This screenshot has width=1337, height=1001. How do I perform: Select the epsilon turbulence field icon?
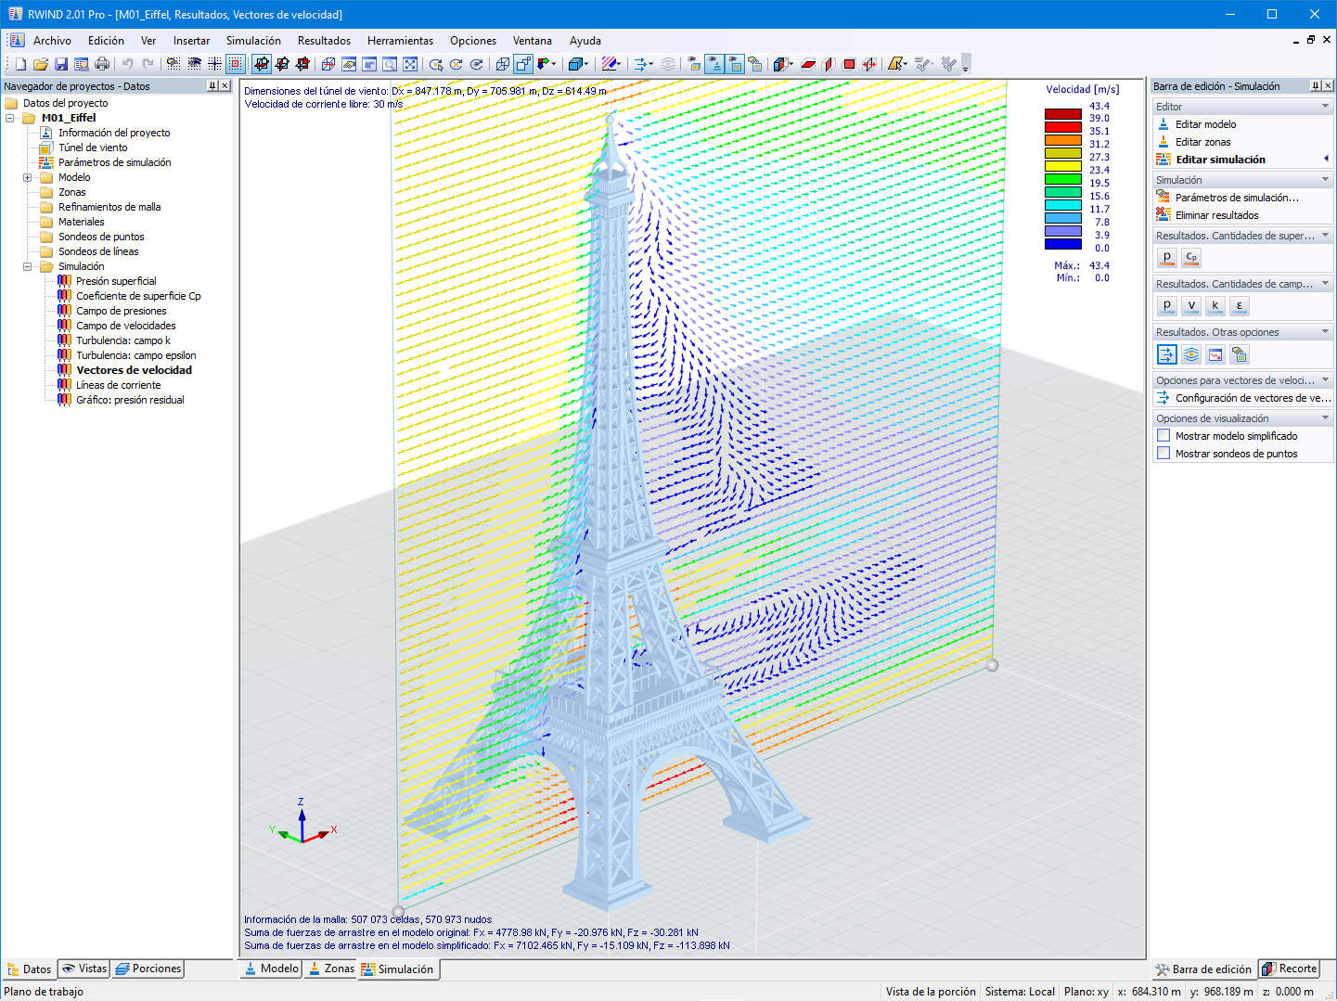click(x=1240, y=305)
